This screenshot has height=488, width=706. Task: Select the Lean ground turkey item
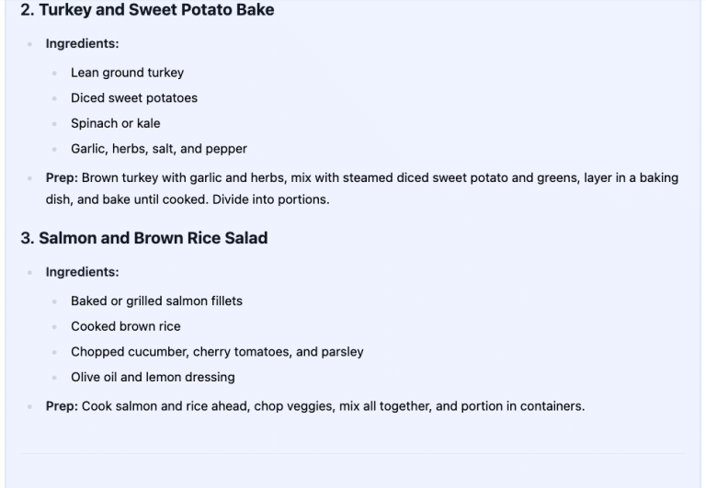(x=127, y=73)
